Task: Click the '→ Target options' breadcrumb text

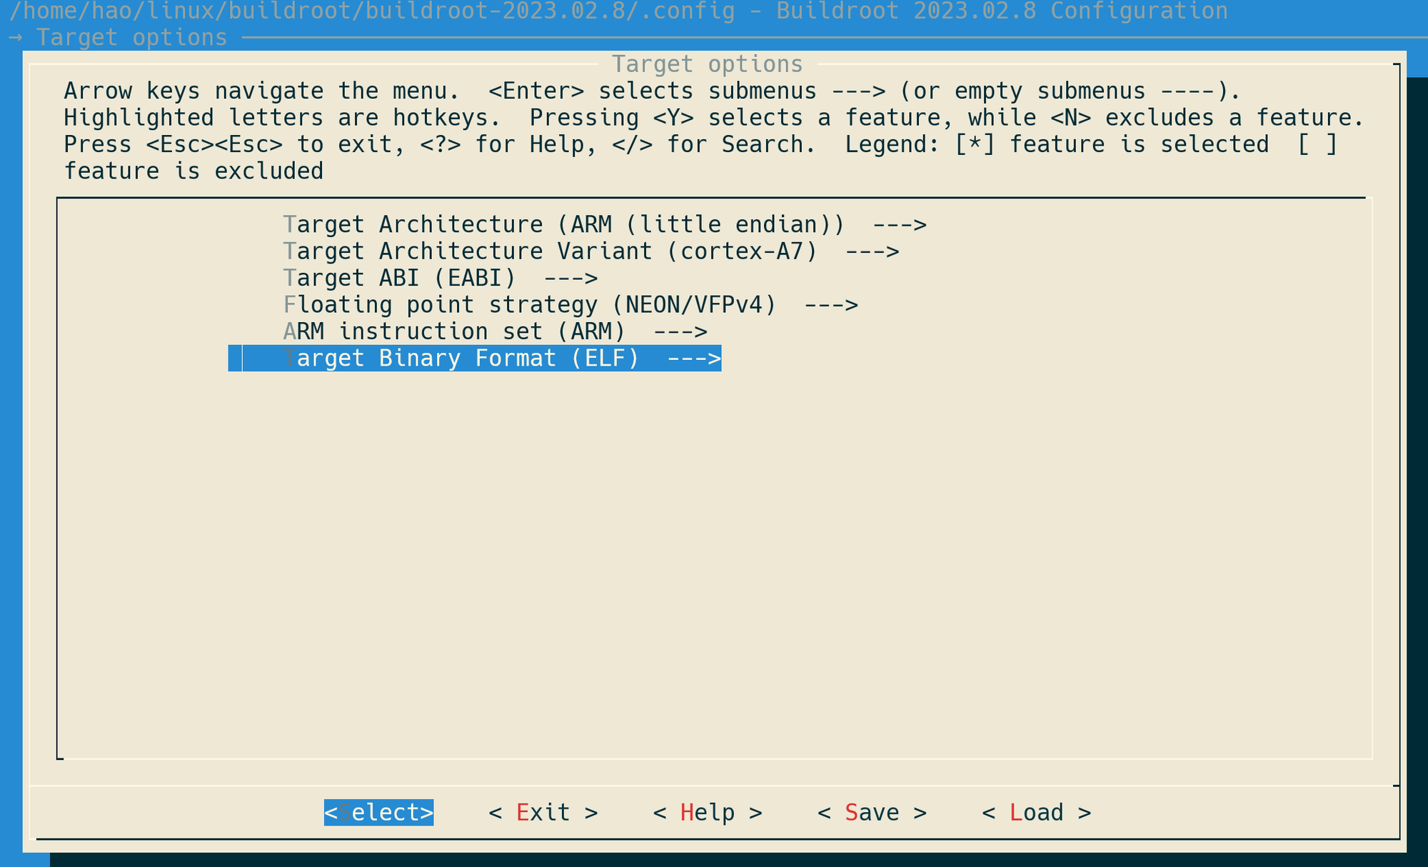Action: [x=119, y=37]
